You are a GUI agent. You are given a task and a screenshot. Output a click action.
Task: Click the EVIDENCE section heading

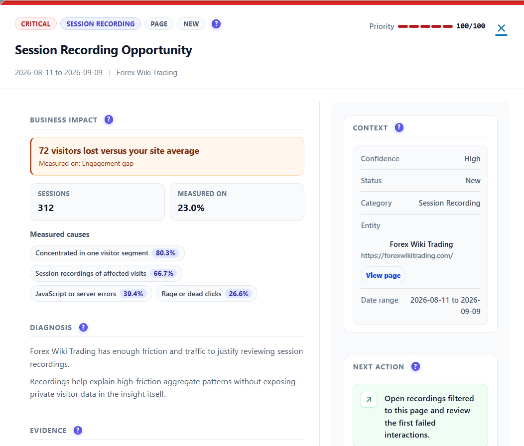click(48, 431)
